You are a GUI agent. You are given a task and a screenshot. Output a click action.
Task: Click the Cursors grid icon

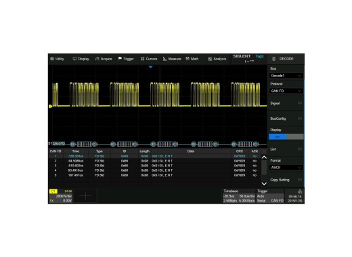142,59
